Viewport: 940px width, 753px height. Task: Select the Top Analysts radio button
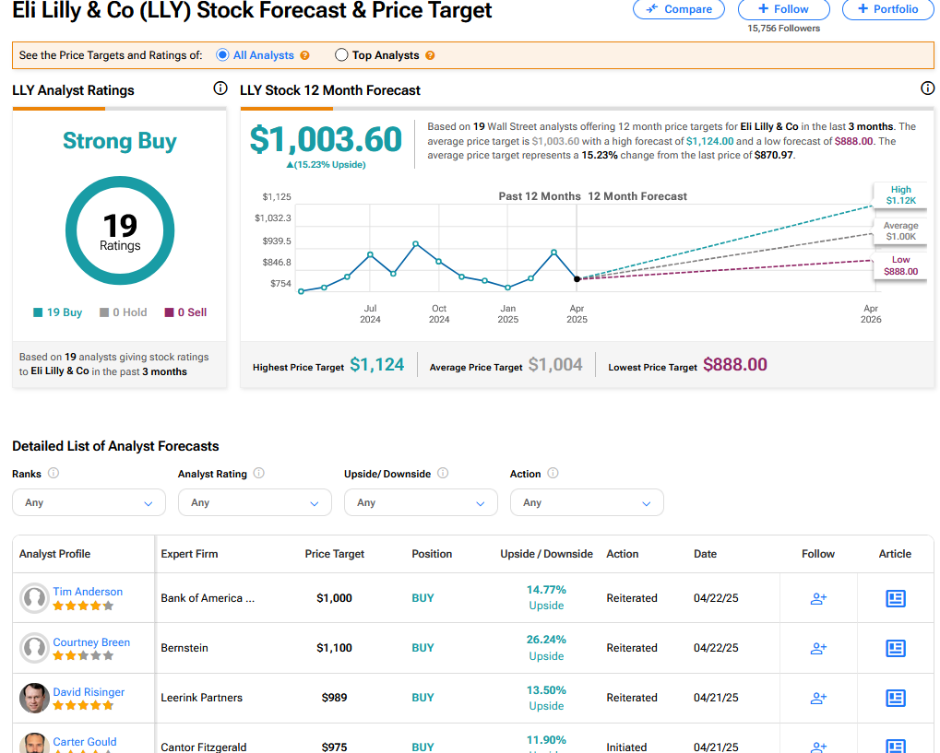[341, 55]
